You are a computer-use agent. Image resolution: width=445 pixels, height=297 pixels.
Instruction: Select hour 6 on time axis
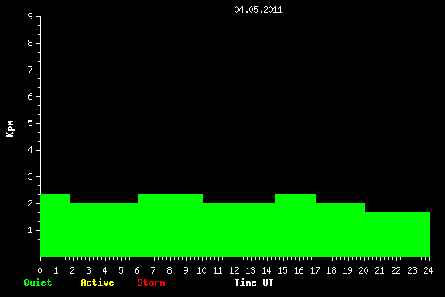point(137,270)
